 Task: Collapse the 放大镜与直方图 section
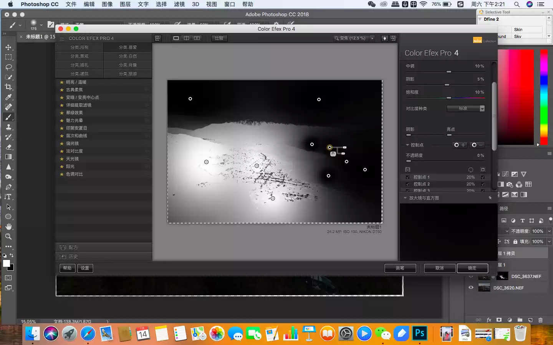point(405,198)
